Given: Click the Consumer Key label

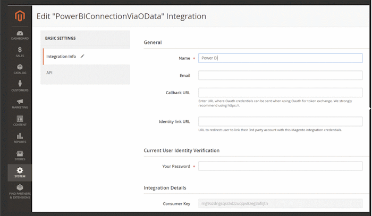Looking at the screenshot, I should [176, 204].
